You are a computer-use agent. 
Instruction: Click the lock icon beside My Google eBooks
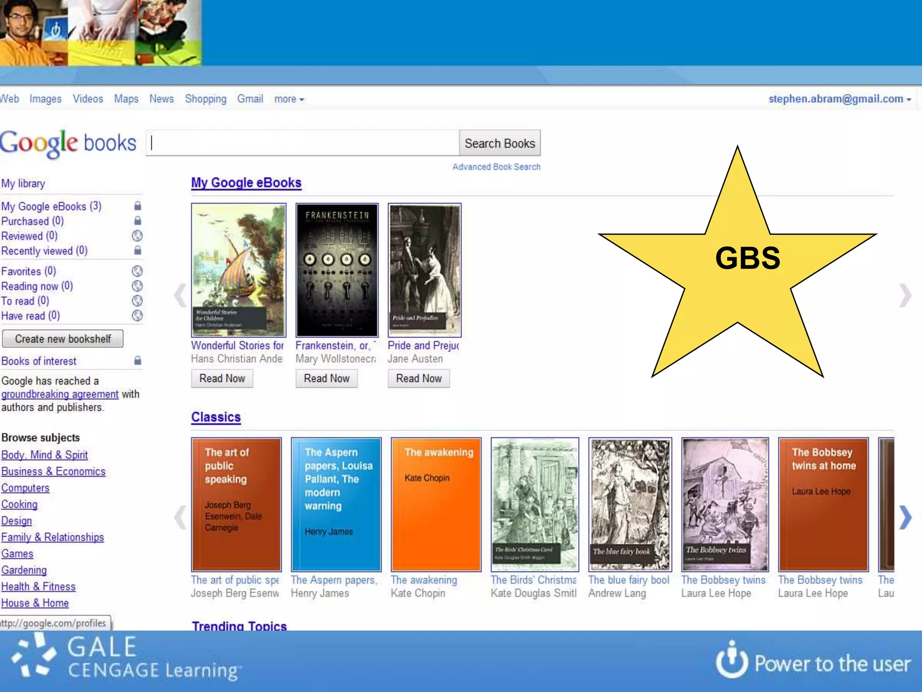[138, 206]
